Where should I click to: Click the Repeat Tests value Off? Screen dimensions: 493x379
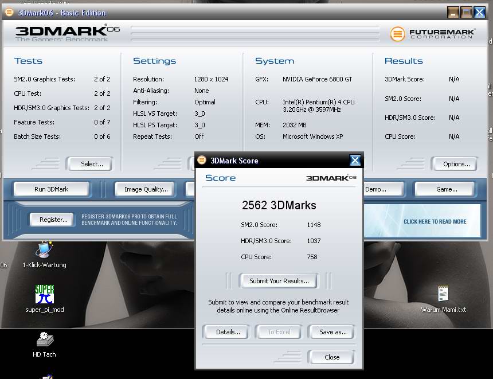(199, 136)
